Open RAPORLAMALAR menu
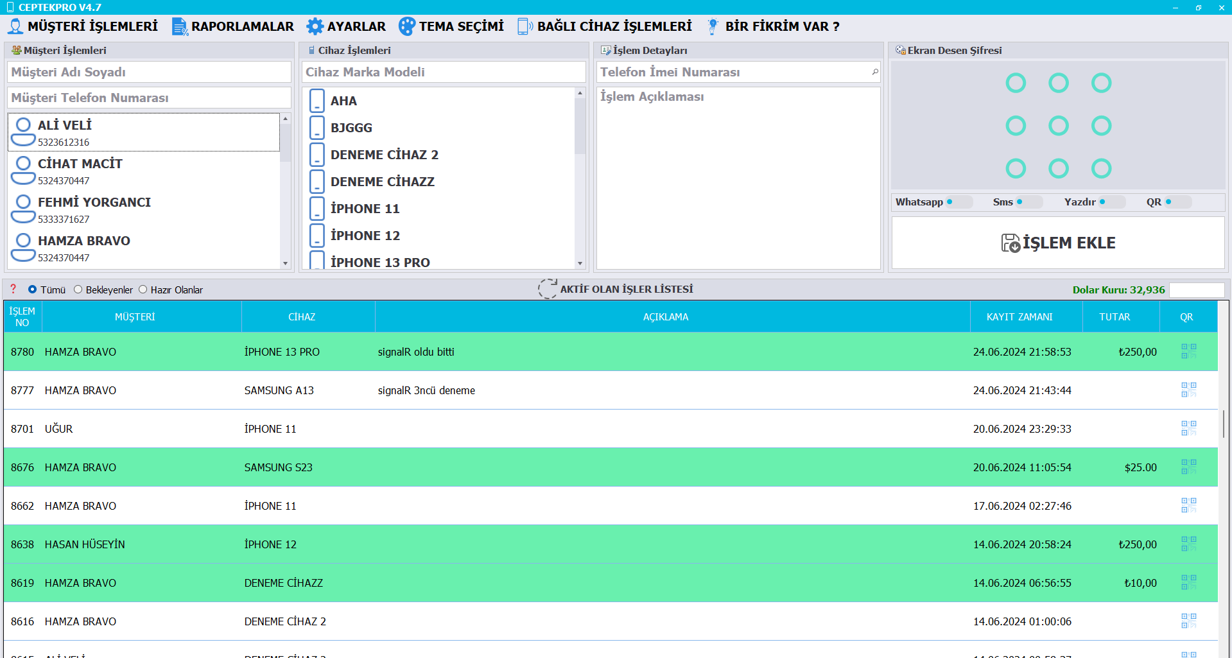Viewport: 1232px width, 658px height. click(233, 26)
